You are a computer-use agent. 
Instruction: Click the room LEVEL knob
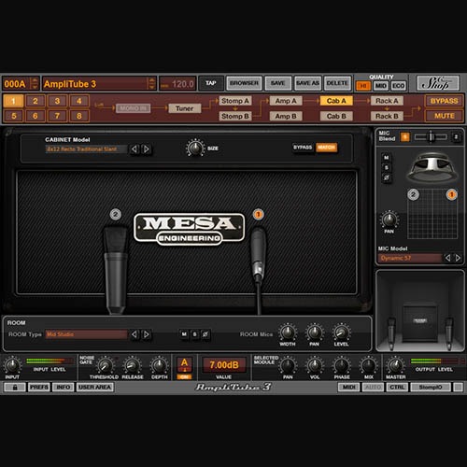341,333
